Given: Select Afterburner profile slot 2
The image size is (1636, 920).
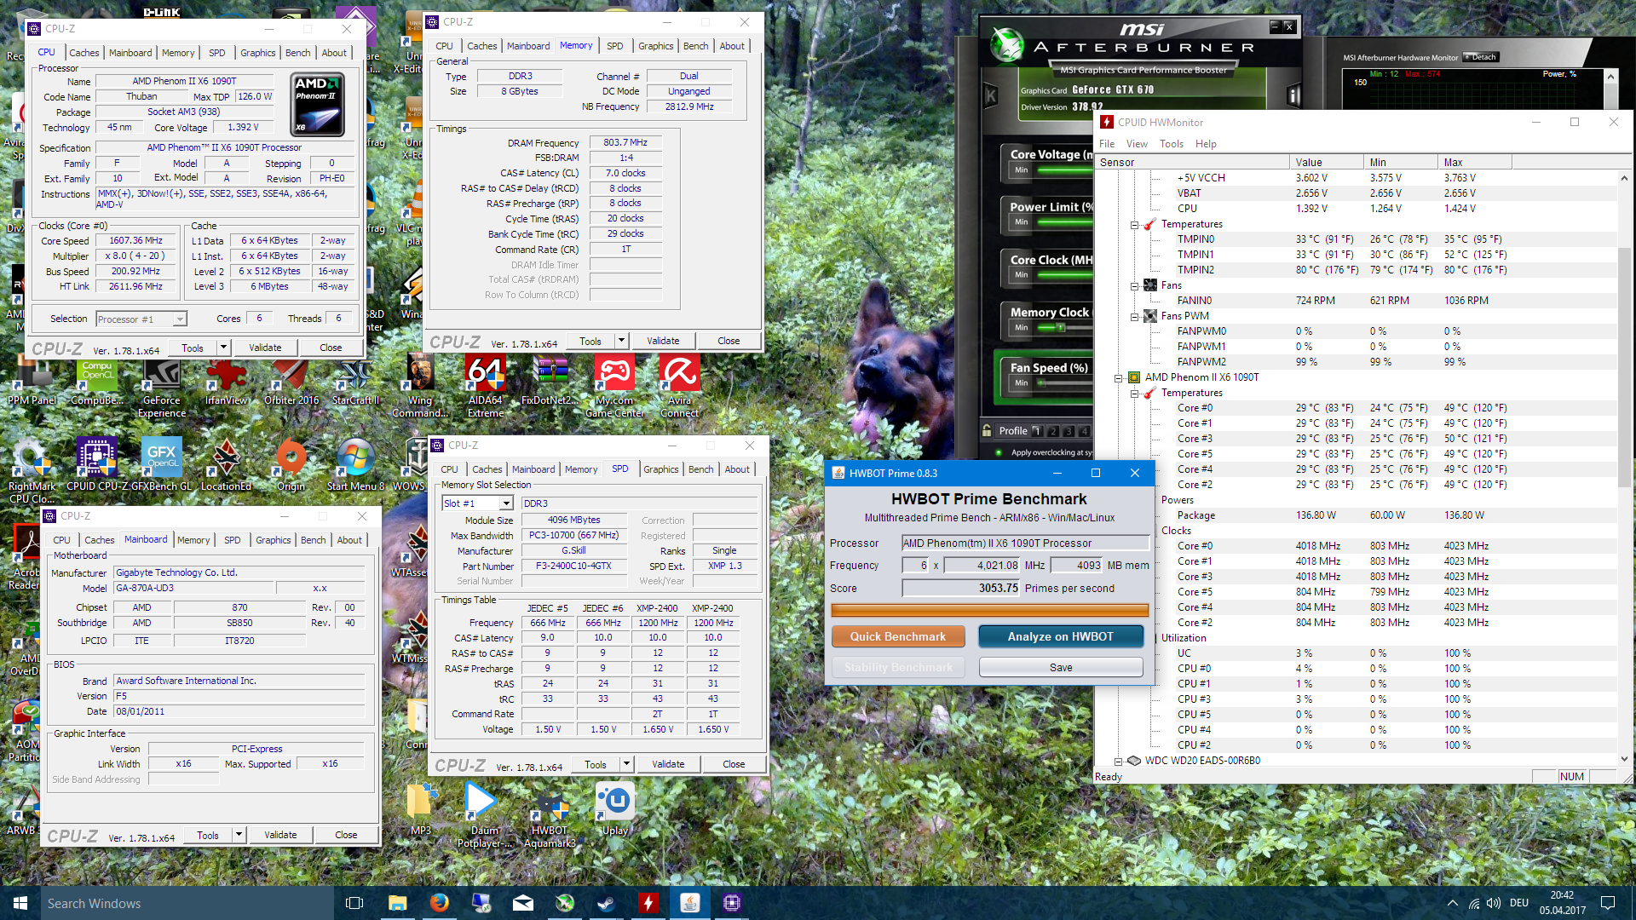Looking at the screenshot, I should click(1054, 431).
